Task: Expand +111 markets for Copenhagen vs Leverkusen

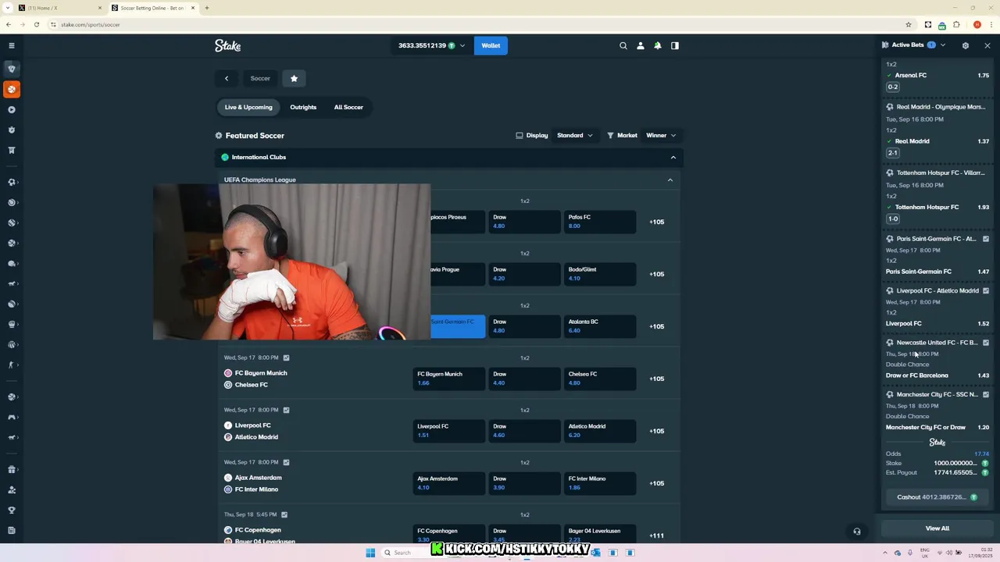Action: click(657, 535)
